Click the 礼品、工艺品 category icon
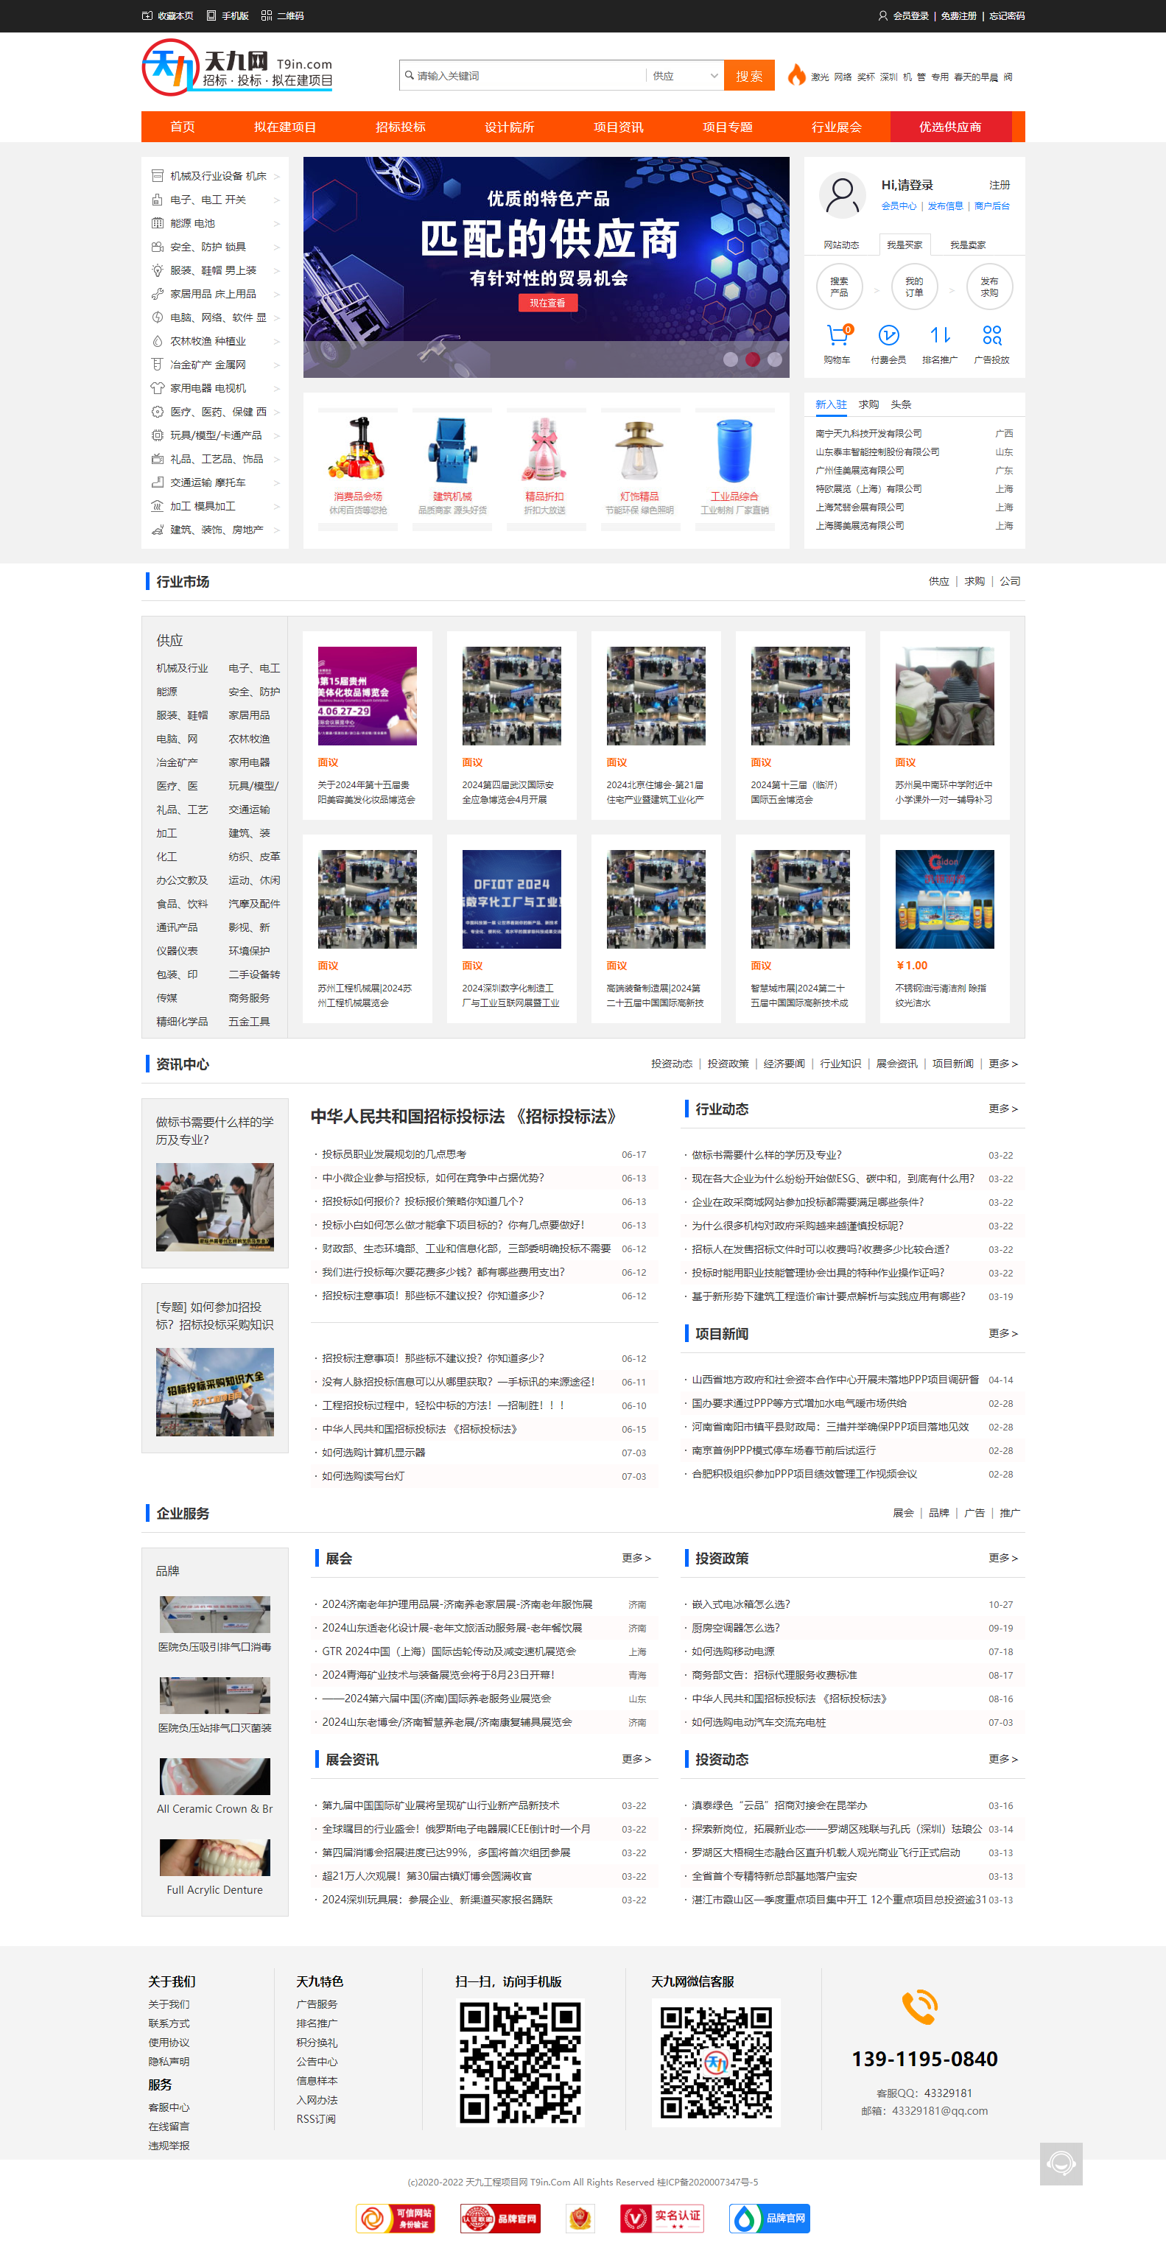This screenshot has width=1166, height=2251. click(x=158, y=459)
